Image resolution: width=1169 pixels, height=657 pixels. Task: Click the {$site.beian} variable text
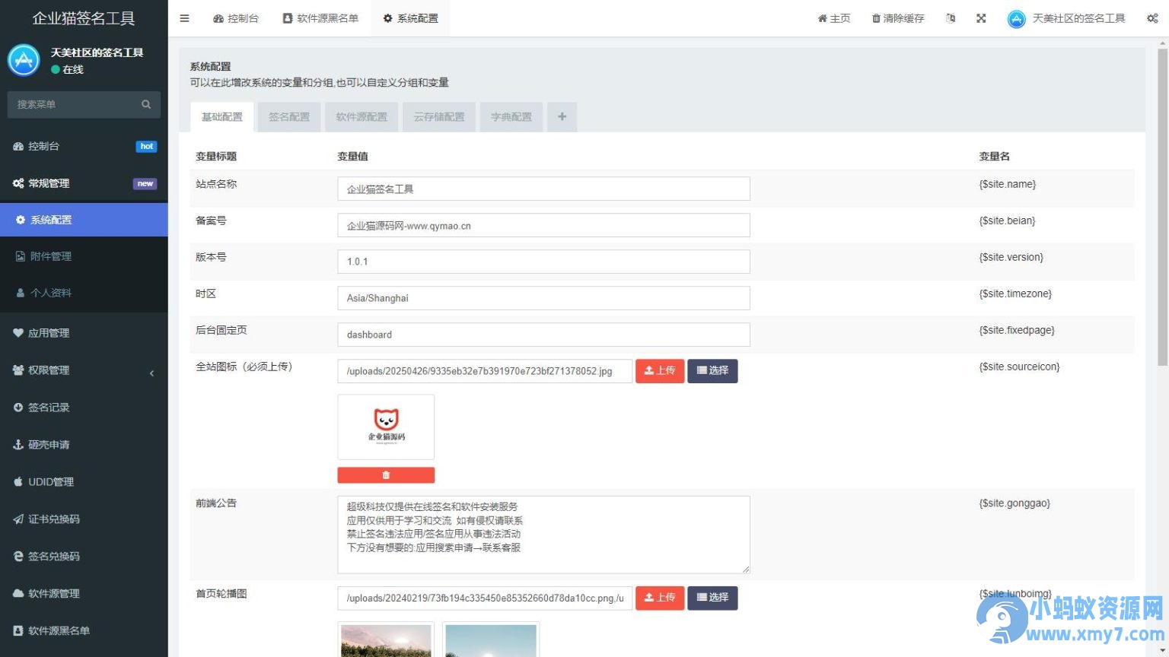tap(1007, 221)
